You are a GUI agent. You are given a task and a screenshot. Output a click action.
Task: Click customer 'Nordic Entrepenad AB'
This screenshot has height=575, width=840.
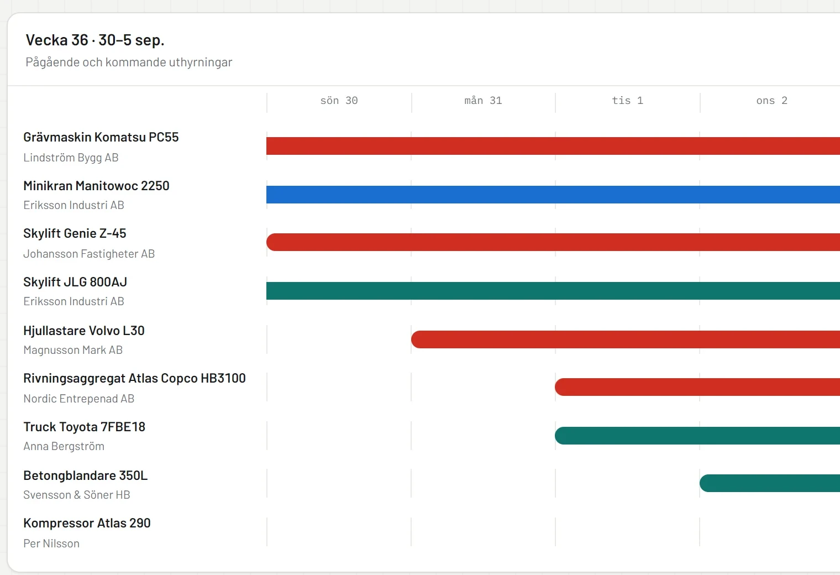pyautogui.click(x=79, y=399)
